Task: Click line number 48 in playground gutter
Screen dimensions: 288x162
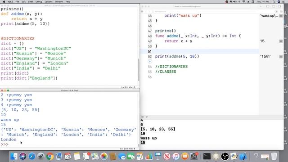Action: tap(150, 36)
